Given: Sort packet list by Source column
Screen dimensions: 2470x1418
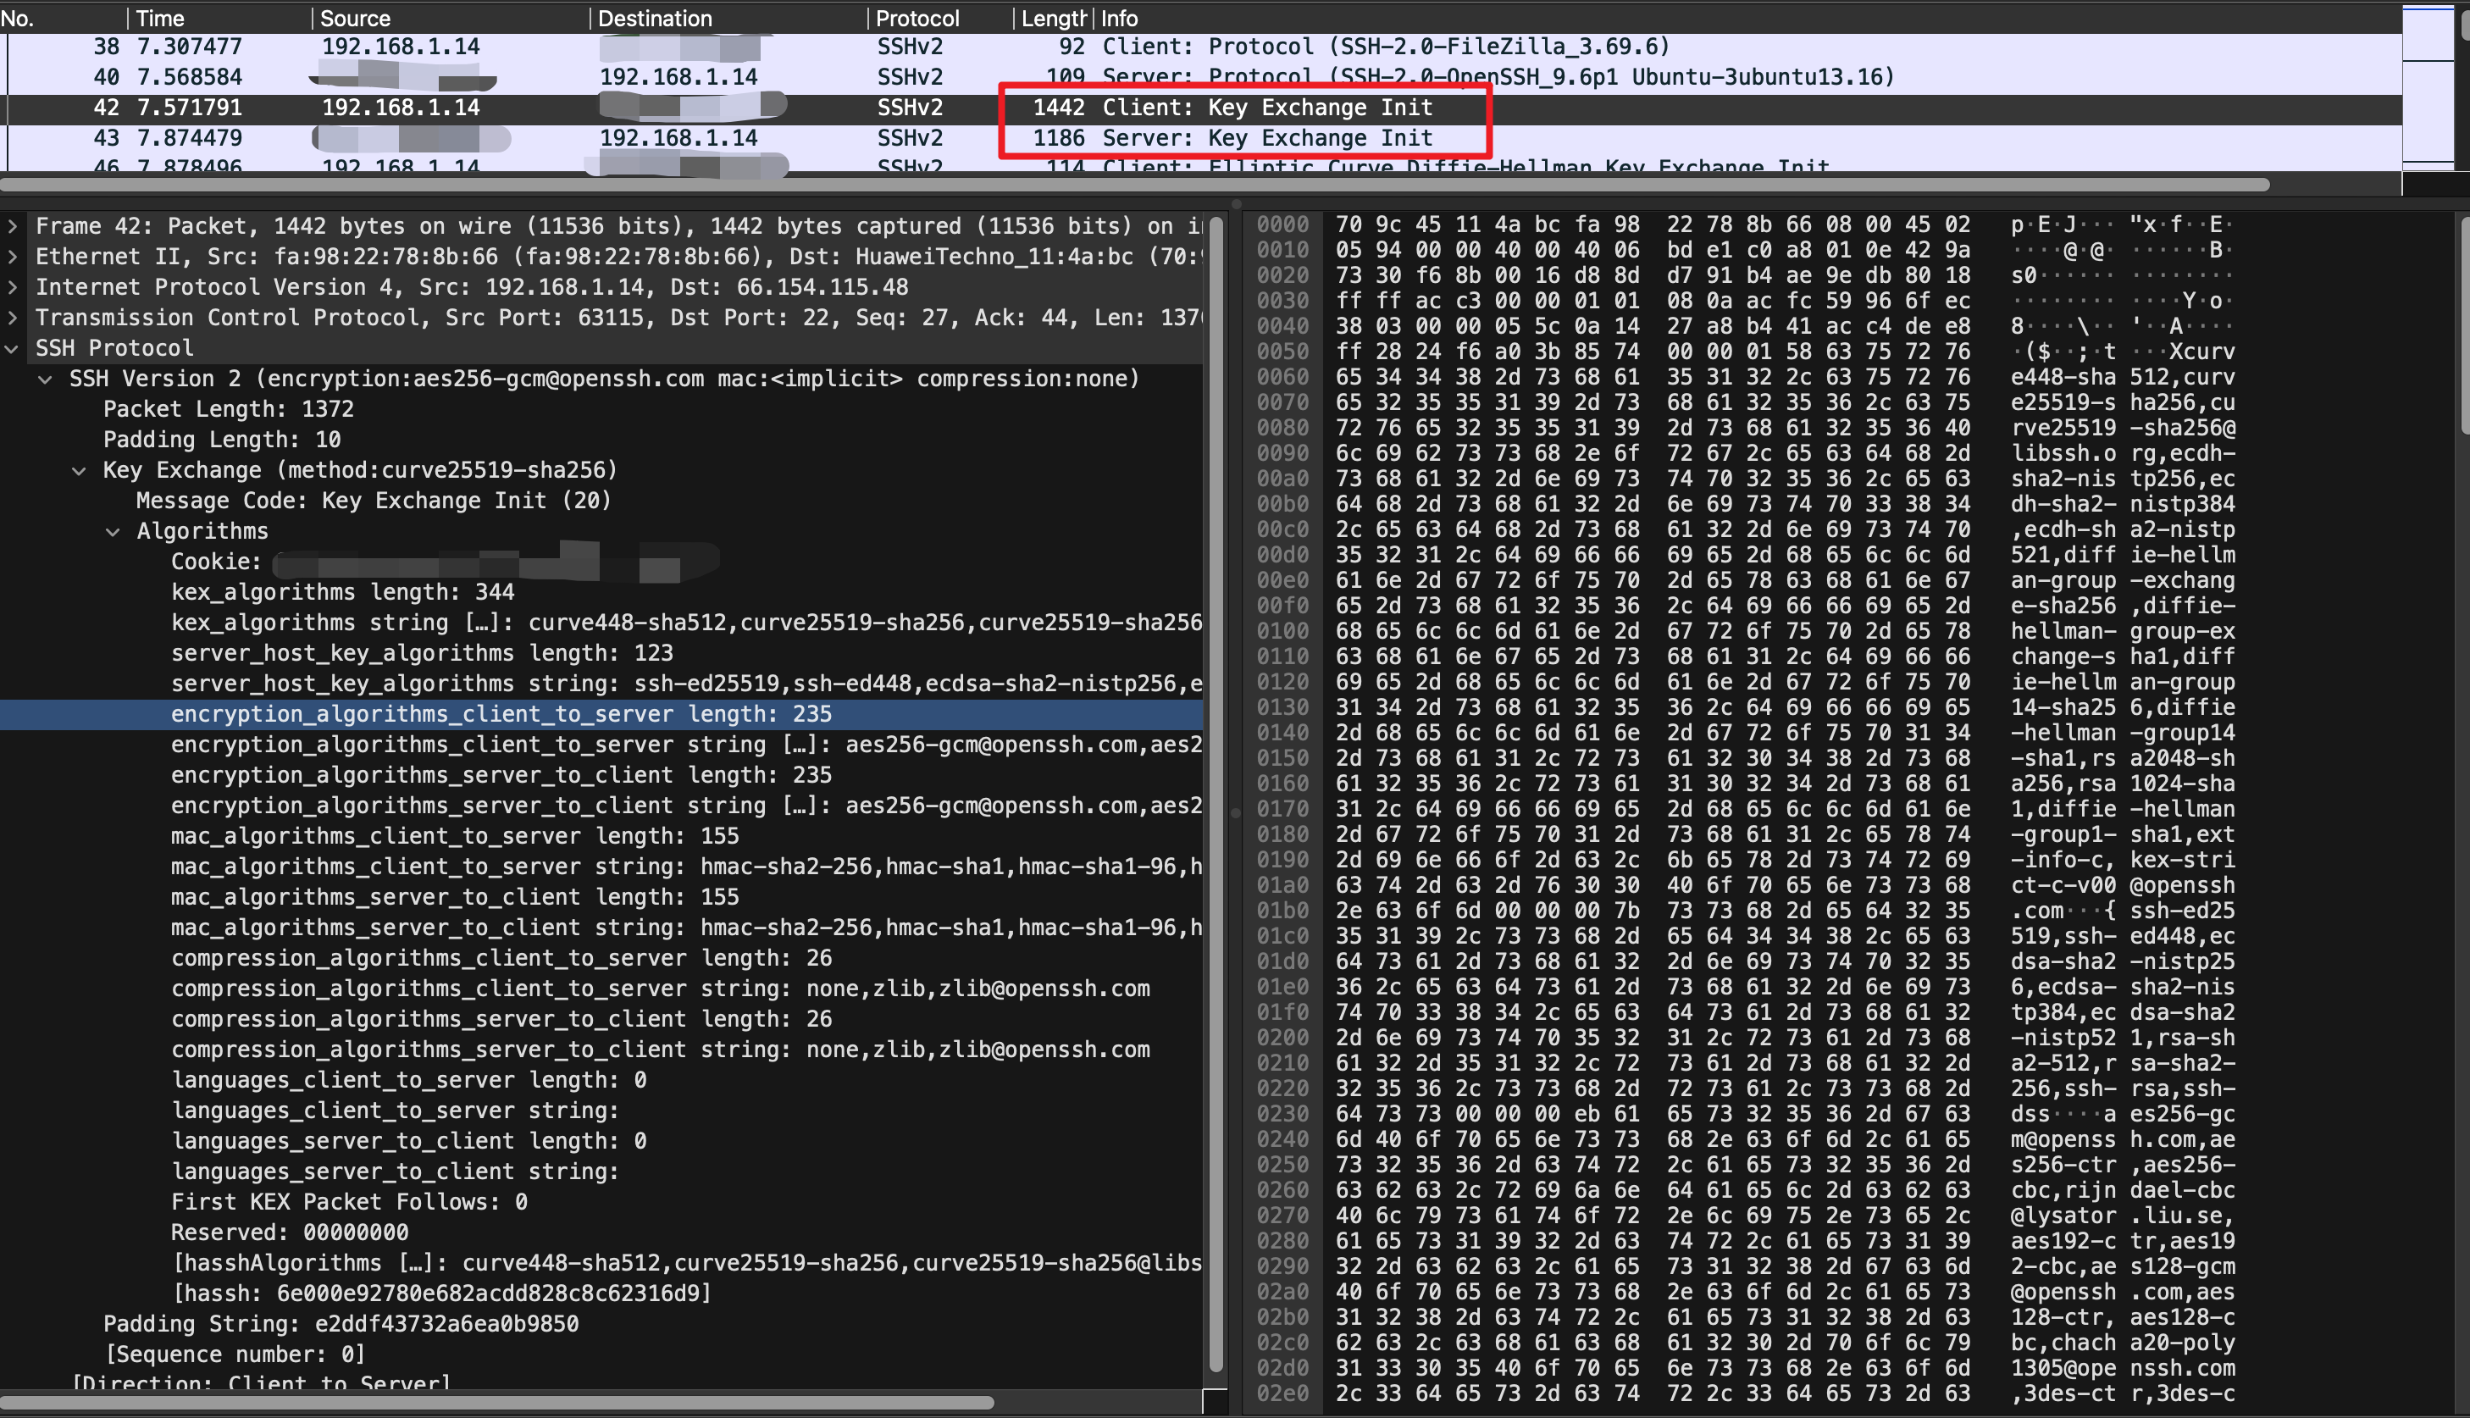Looking at the screenshot, I should [450, 18].
